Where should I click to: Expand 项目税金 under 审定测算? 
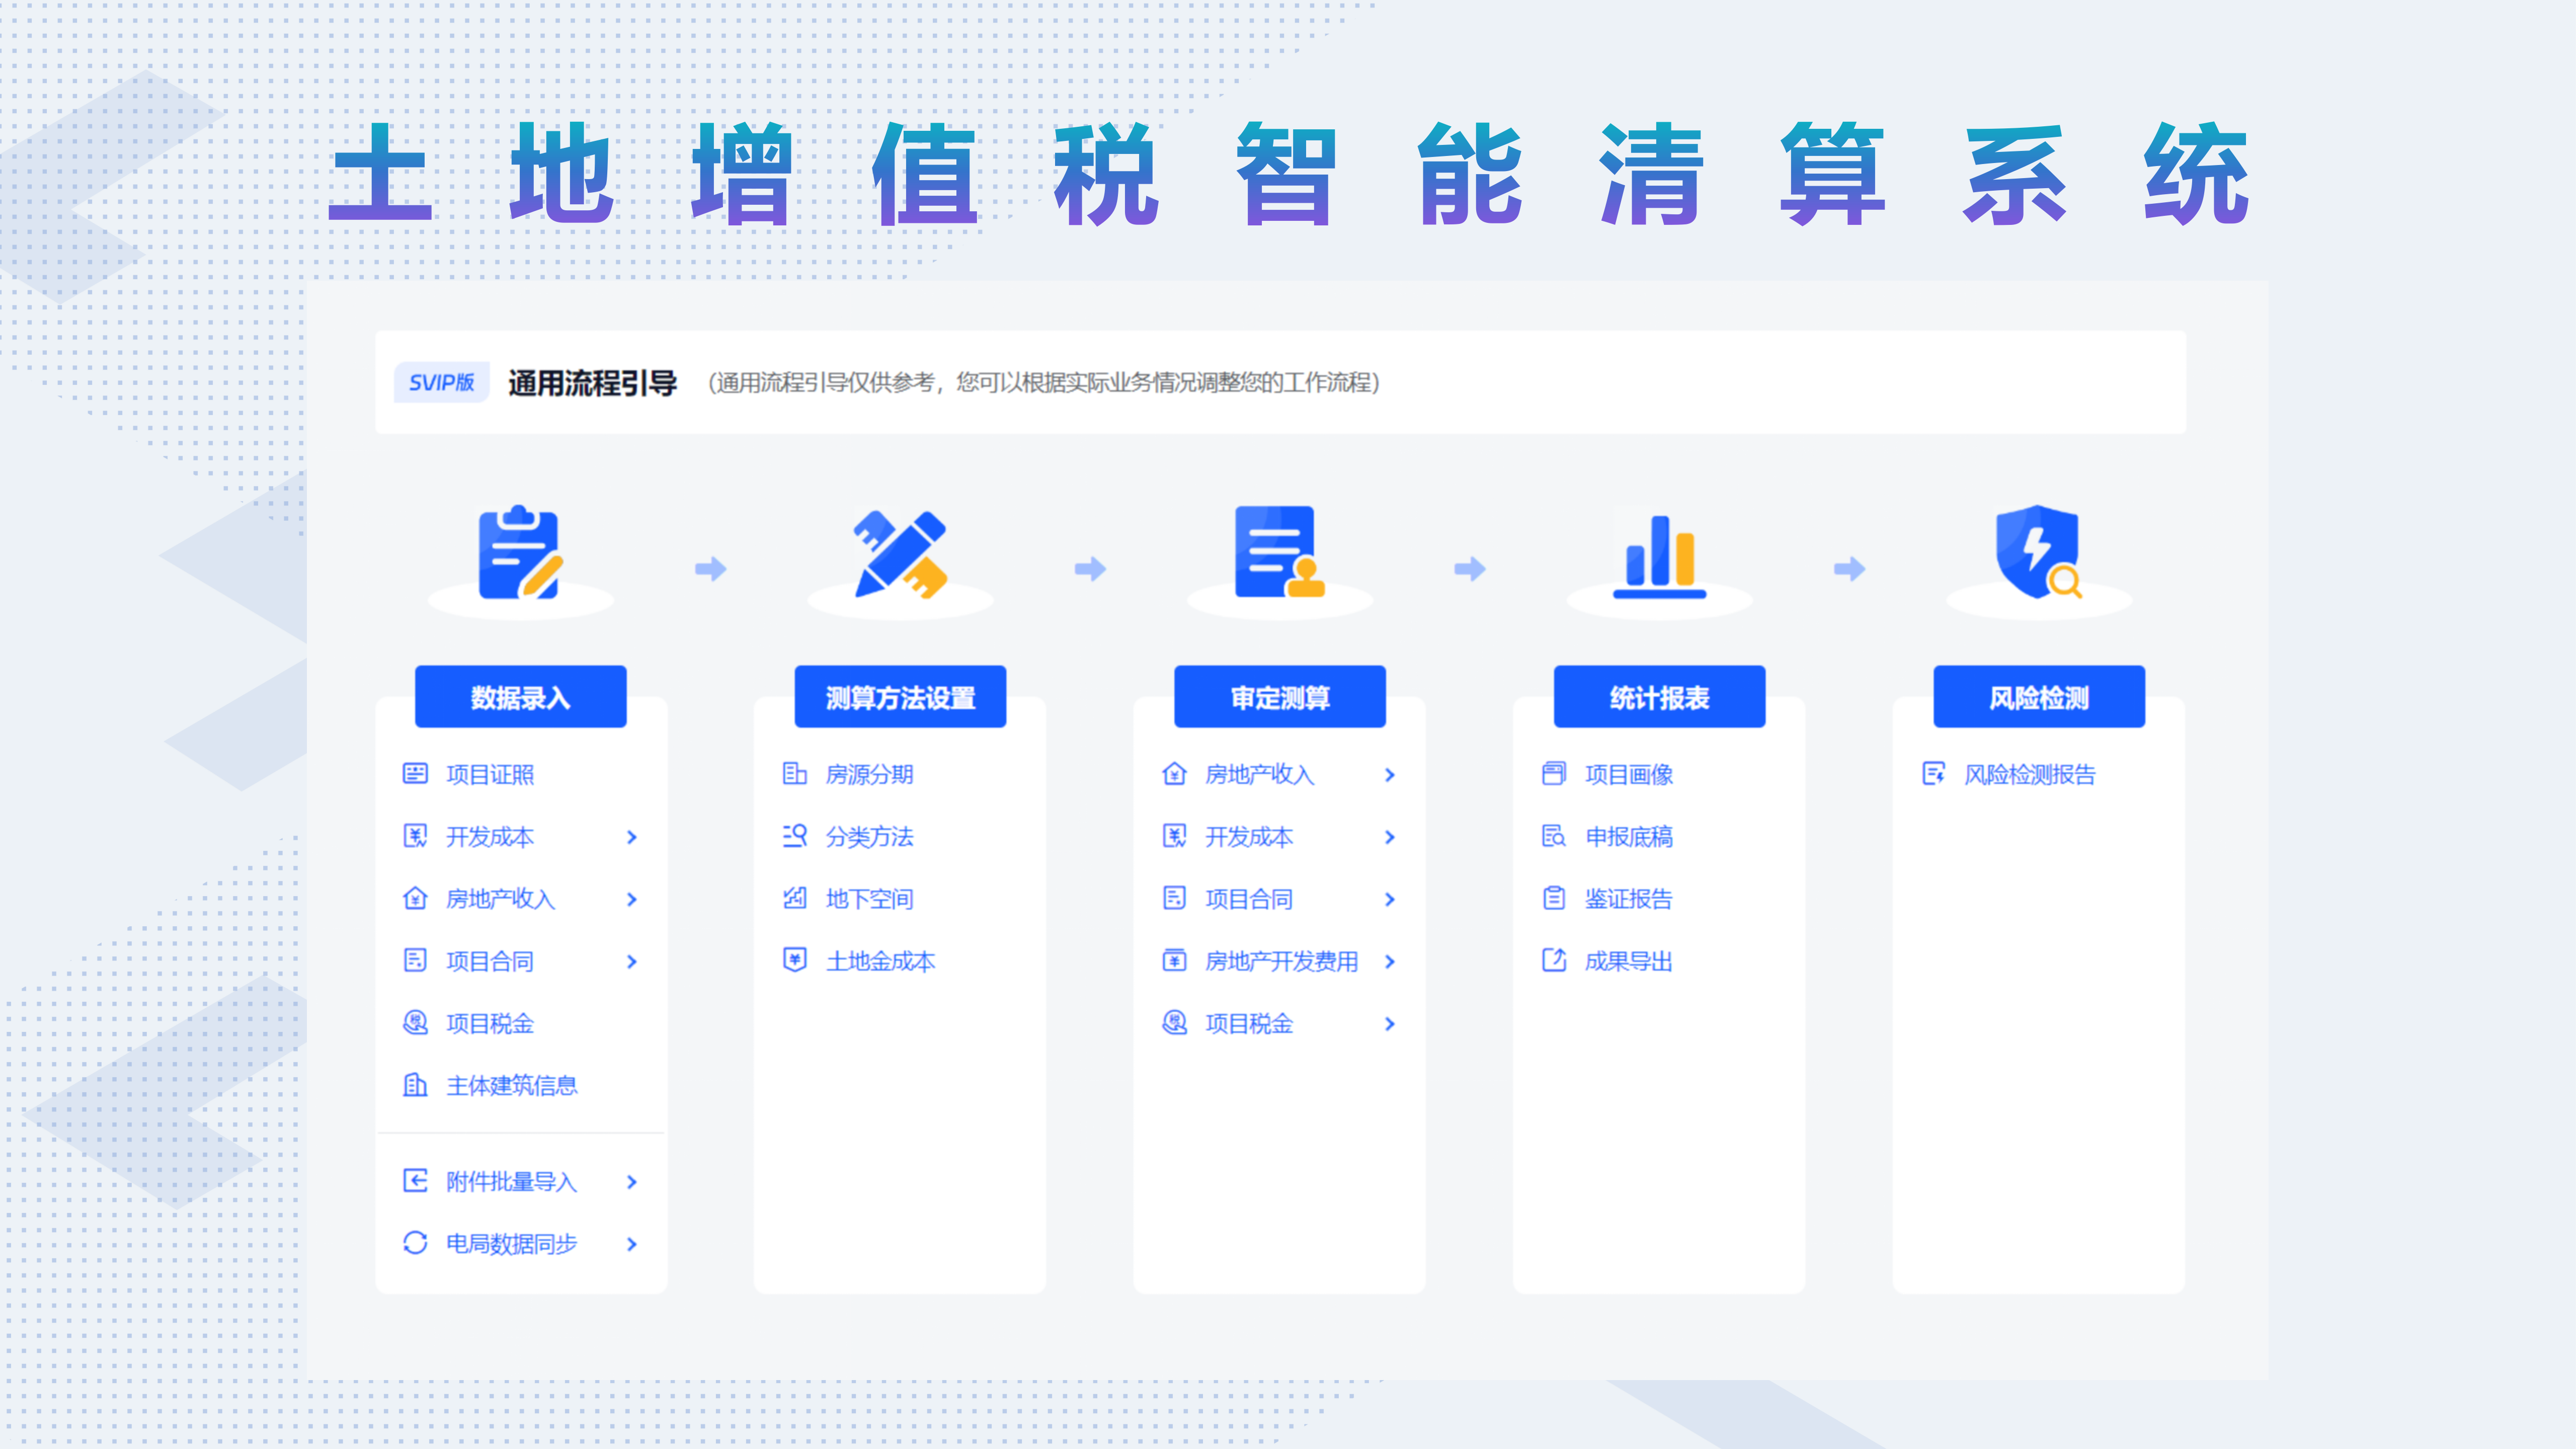click(1390, 1024)
